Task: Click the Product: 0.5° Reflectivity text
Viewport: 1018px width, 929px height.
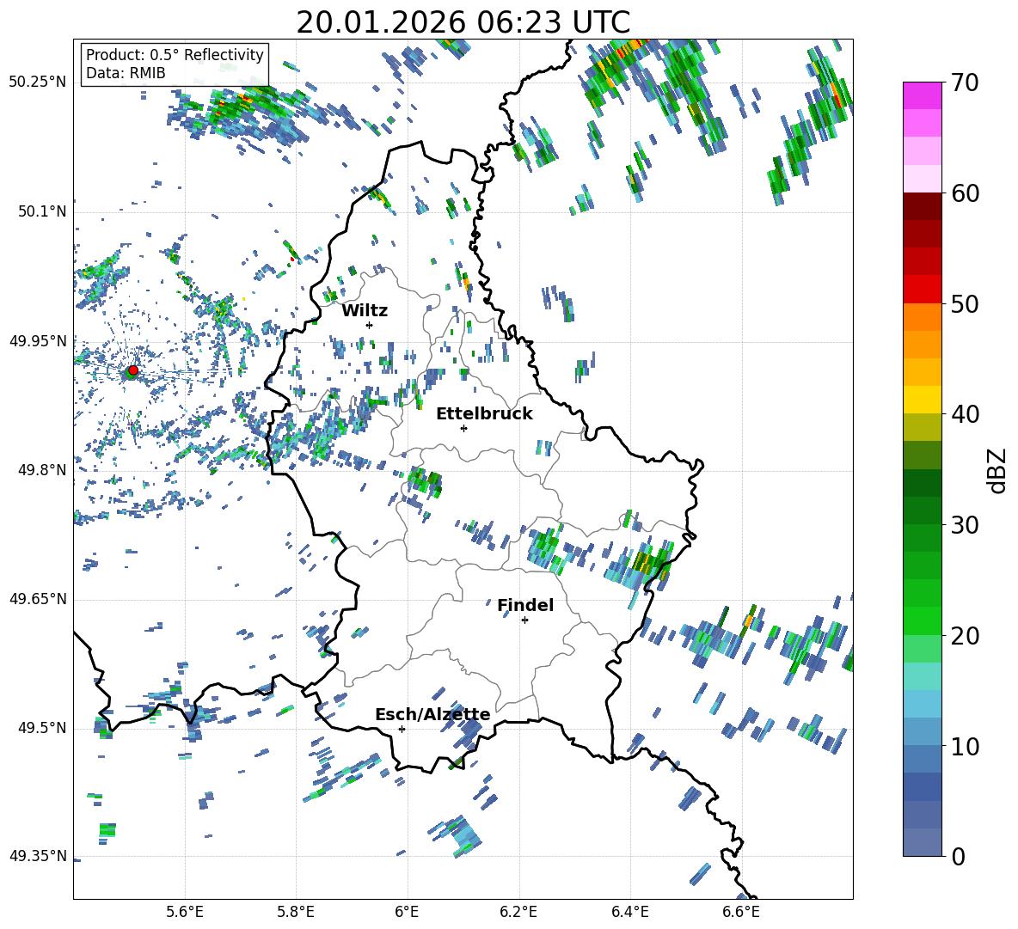Action: point(175,55)
